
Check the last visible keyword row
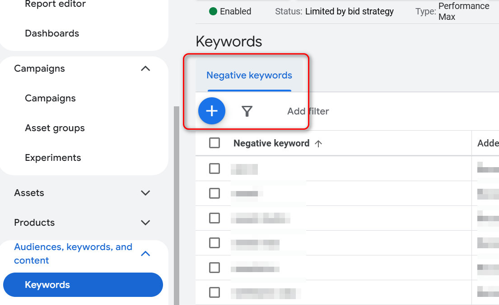click(215, 292)
